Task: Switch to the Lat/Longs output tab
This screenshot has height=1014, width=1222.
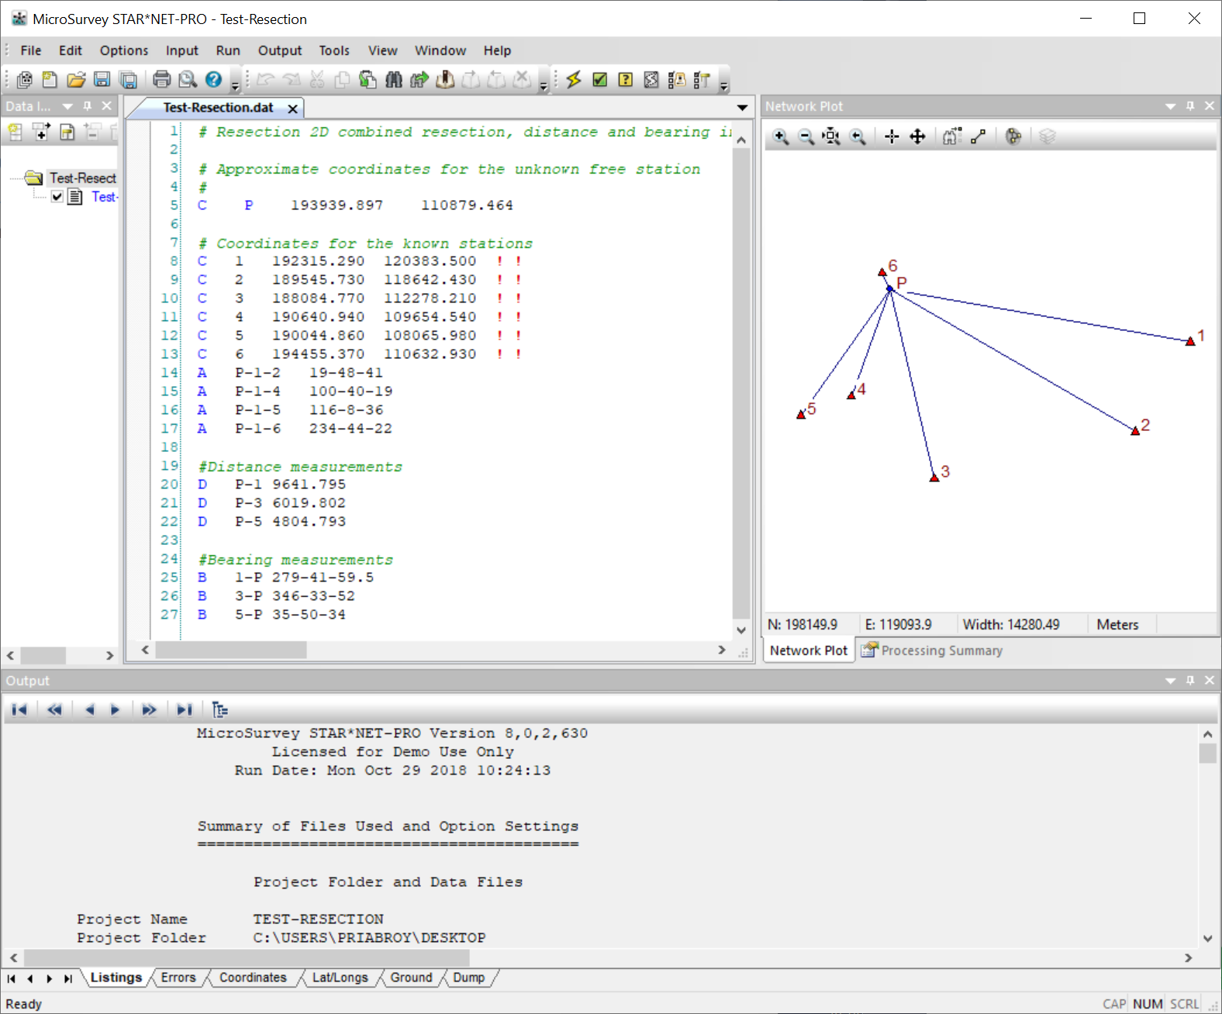Action: (340, 978)
